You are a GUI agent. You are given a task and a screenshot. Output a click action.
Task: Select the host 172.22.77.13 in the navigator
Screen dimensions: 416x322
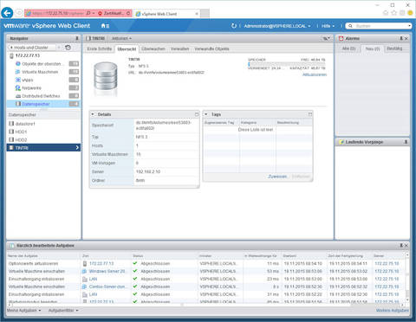point(28,55)
